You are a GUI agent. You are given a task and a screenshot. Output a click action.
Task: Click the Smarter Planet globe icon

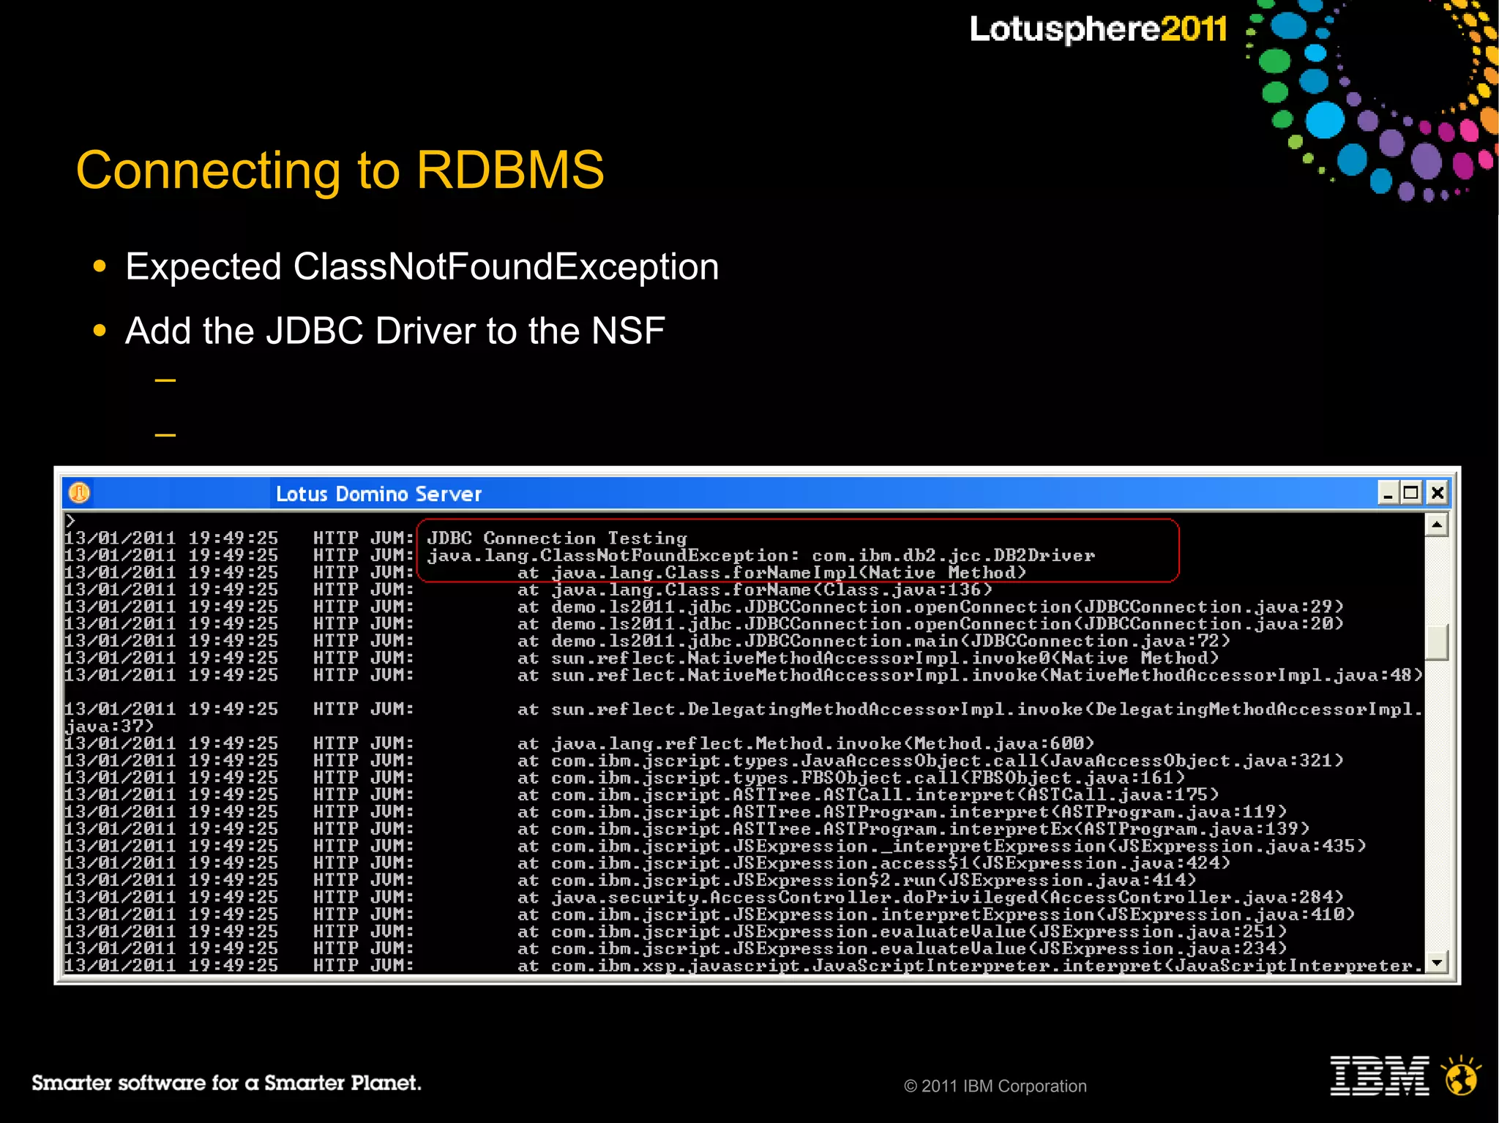[1462, 1075]
